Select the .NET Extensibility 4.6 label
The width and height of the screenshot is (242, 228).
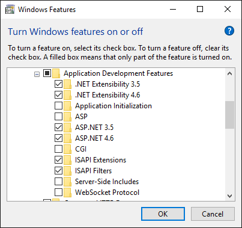[x=107, y=95]
